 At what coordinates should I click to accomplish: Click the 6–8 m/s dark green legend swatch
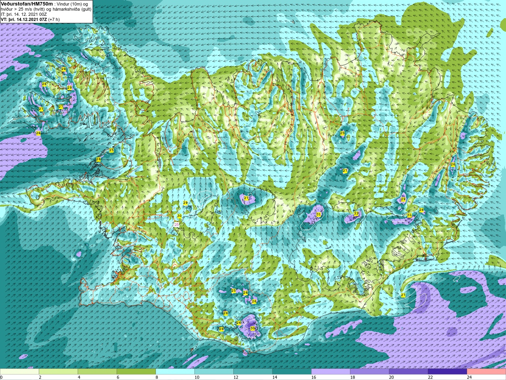coord(136,371)
